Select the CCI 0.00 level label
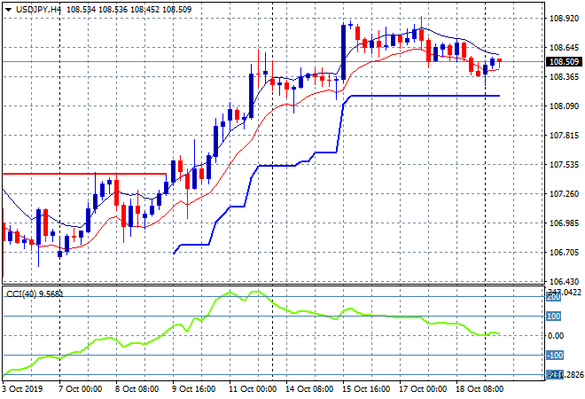 coord(556,336)
